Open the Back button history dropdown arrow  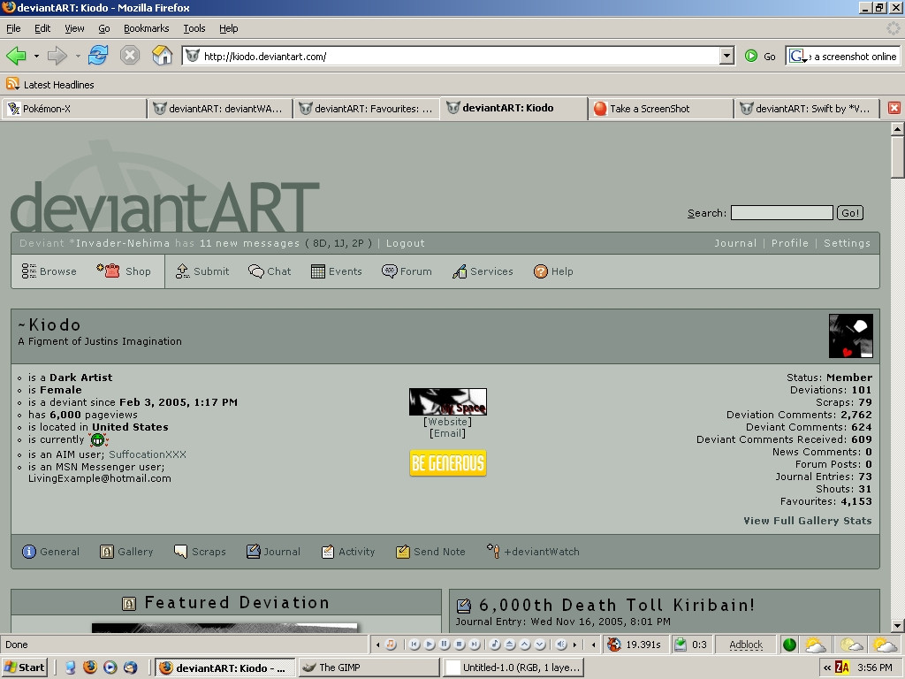point(36,56)
